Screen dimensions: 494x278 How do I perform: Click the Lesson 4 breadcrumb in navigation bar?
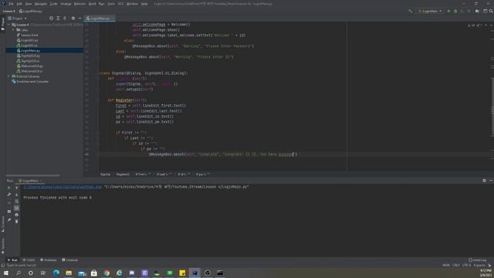(9, 11)
